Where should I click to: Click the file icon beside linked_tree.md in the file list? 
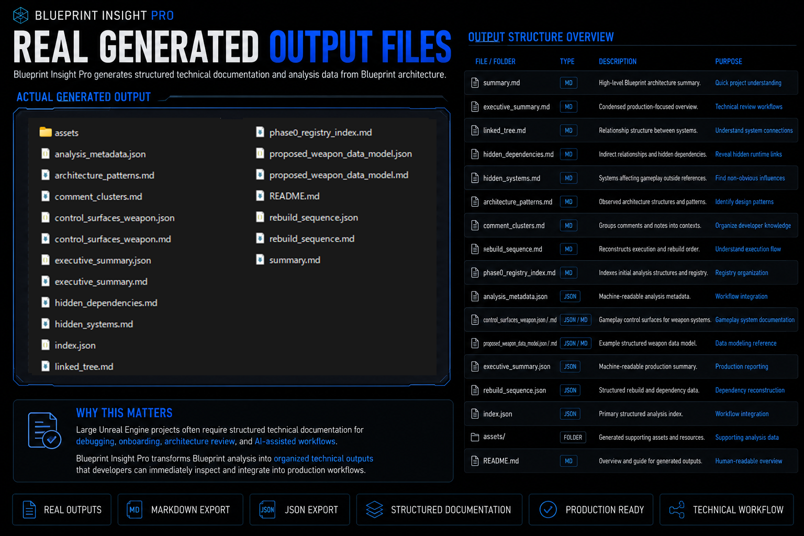click(46, 366)
